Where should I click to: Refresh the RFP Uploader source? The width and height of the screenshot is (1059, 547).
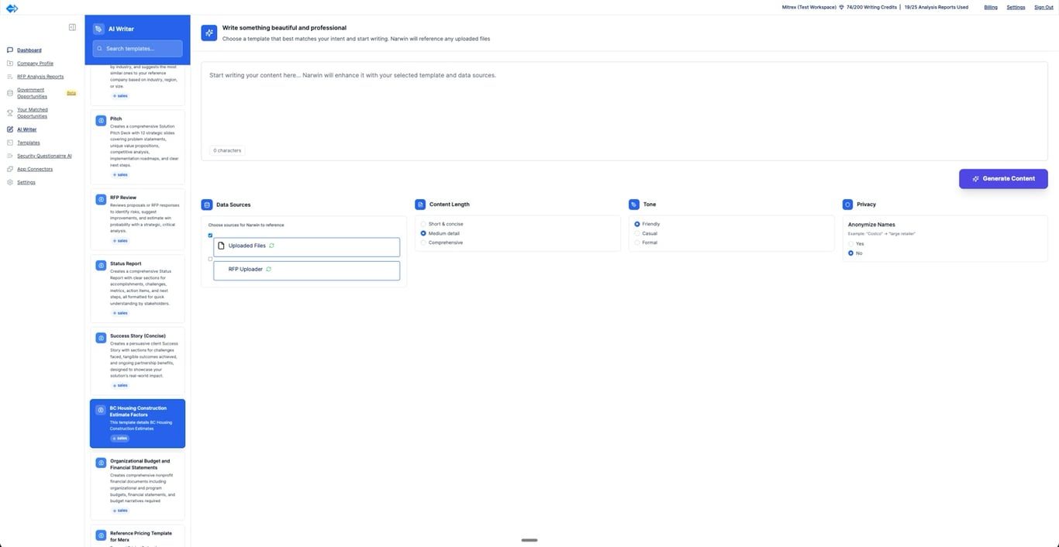click(x=268, y=269)
